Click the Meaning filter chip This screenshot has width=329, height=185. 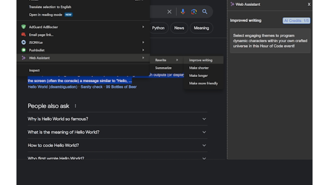click(201, 28)
